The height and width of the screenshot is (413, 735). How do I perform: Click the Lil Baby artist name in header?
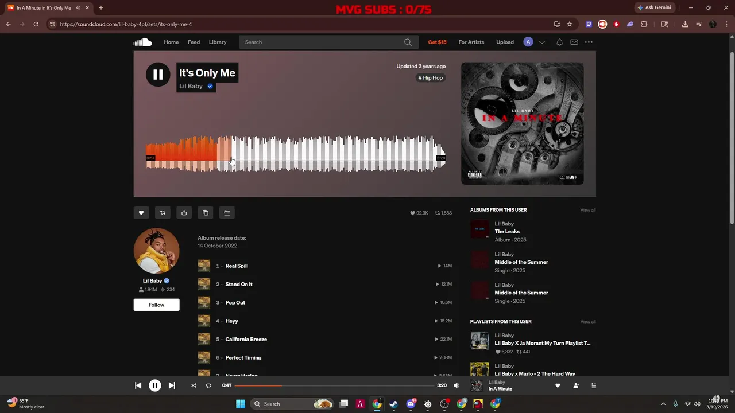[x=191, y=86]
